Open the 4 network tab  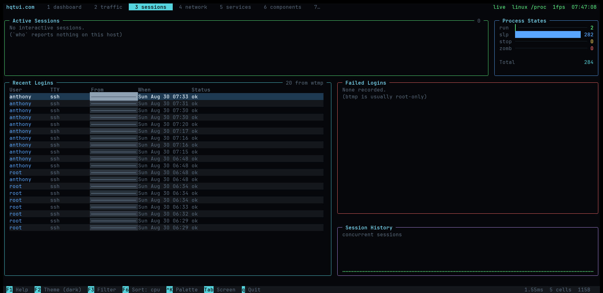click(x=193, y=7)
